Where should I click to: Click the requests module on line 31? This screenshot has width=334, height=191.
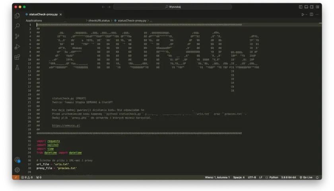54,141
